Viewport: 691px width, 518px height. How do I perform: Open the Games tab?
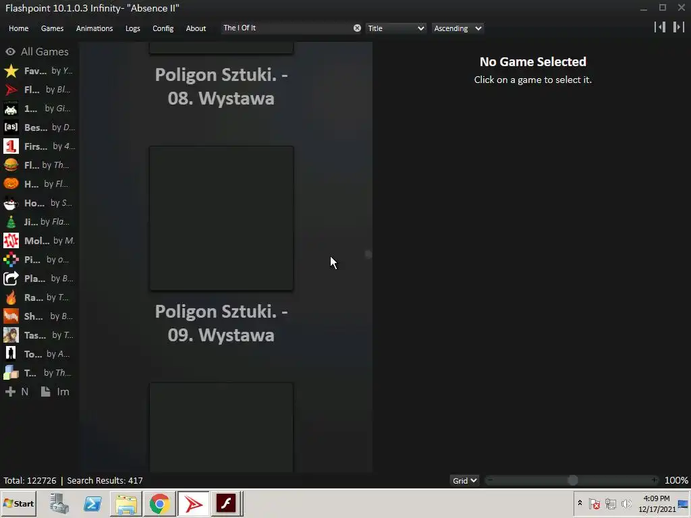tap(52, 28)
